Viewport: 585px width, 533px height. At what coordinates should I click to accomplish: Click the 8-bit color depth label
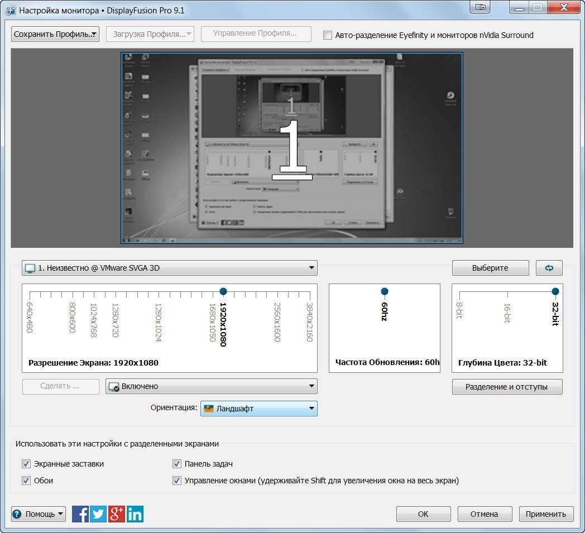click(459, 310)
